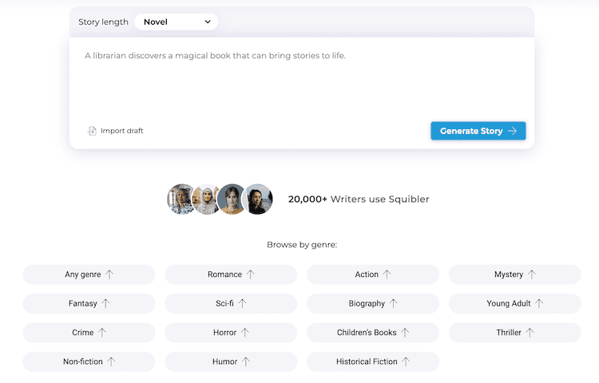Screen dimensions: 599x383
Task: Choose the Fantasy genre
Action: pyautogui.click(x=89, y=303)
